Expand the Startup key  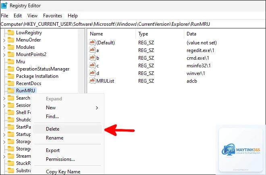(4, 135)
